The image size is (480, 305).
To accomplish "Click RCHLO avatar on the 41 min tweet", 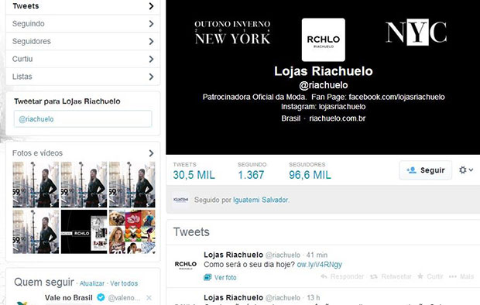I will tap(186, 264).
